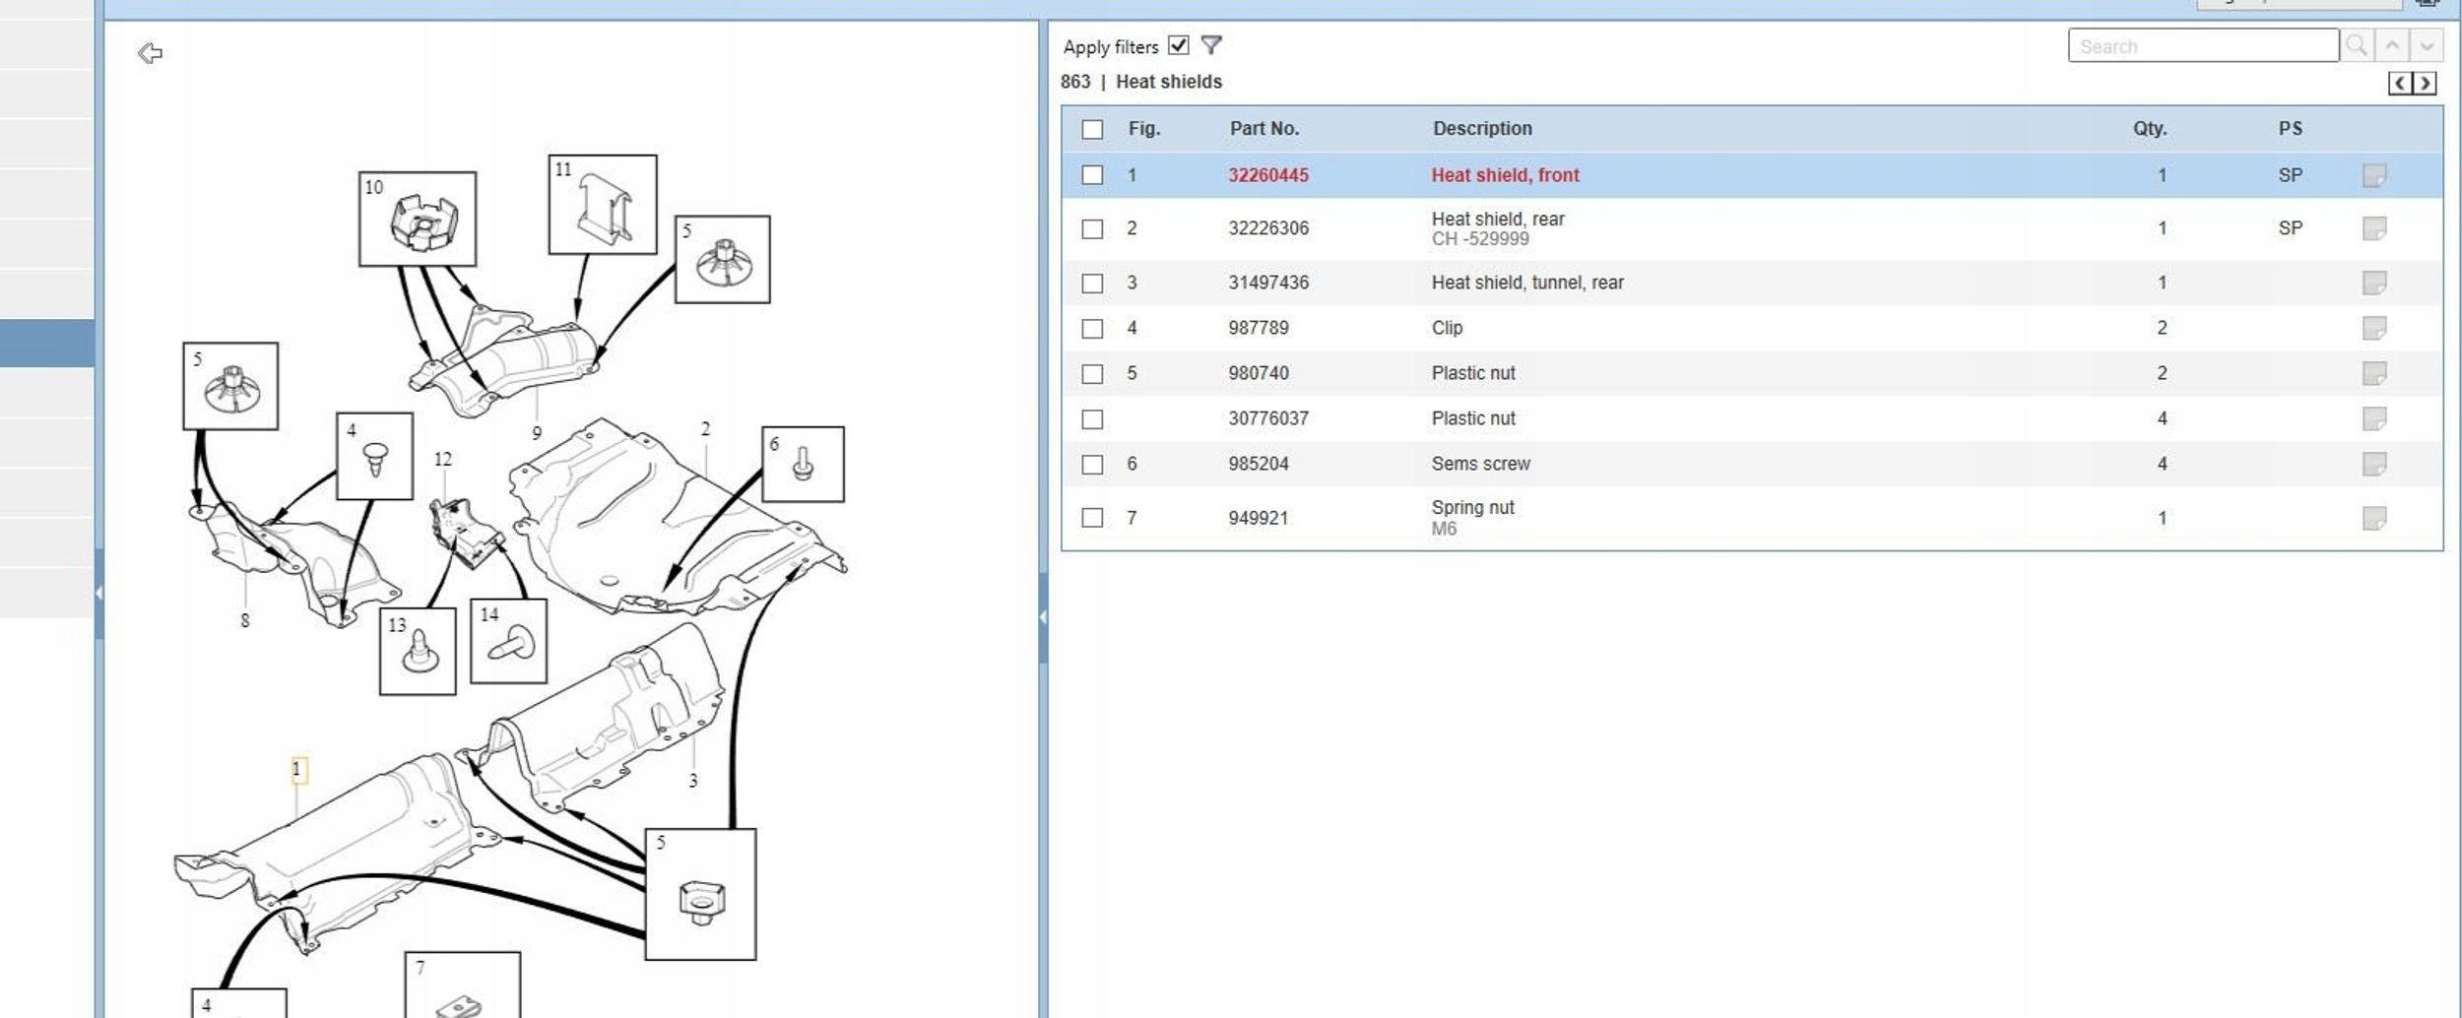Open note icon for Heat shield, rear
Image resolution: width=2462 pixels, height=1018 pixels.
(x=2374, y=228)
